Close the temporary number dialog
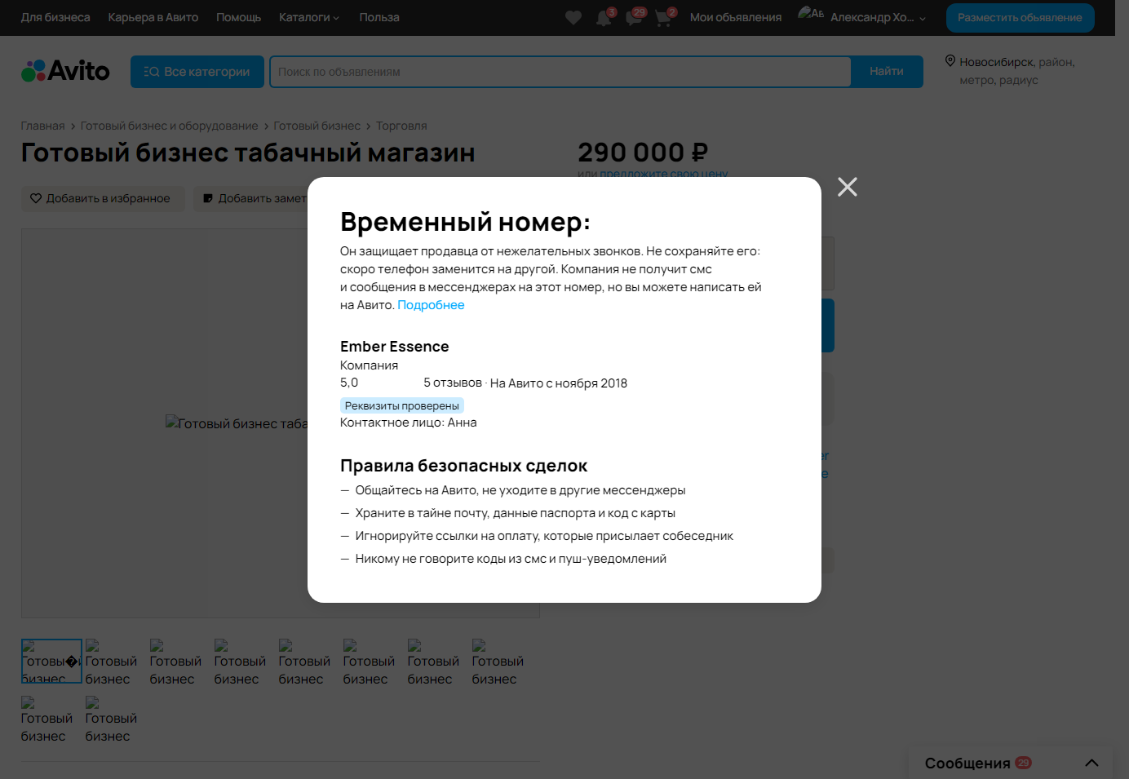Image resolution: width=1129 pixels, height=779 pixels. 848,187
